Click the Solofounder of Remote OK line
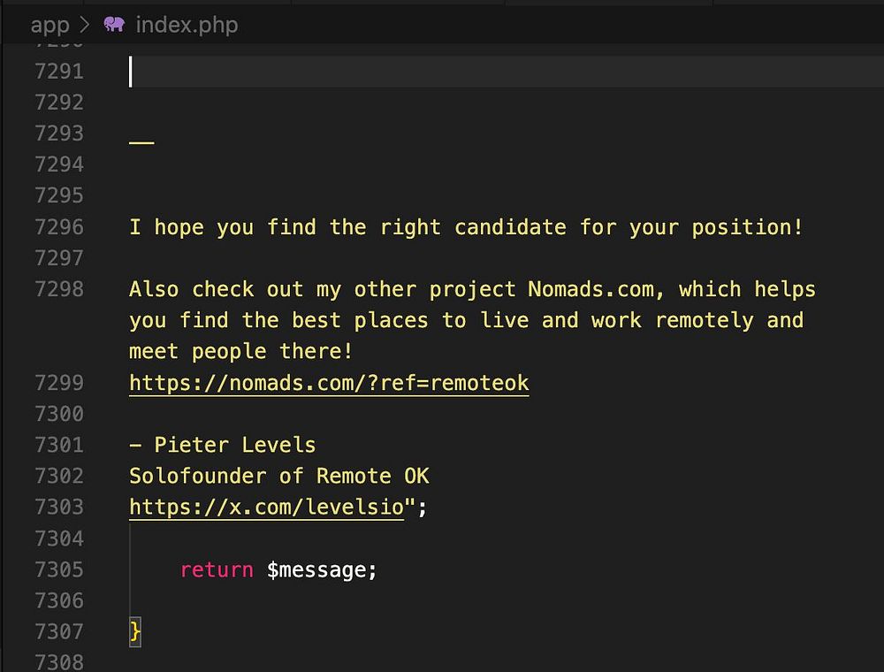The width and height of the screenshot is (884, 672). click(x=278, y=476)
